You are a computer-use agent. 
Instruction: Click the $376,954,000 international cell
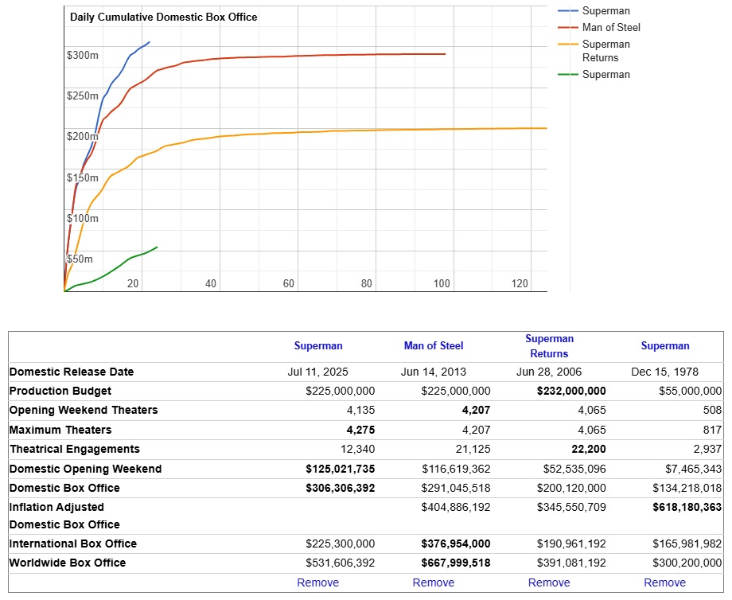456,544
